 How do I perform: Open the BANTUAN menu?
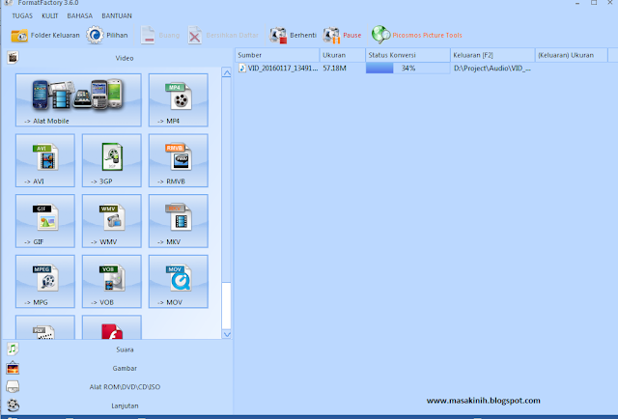[x=117, y=15]
